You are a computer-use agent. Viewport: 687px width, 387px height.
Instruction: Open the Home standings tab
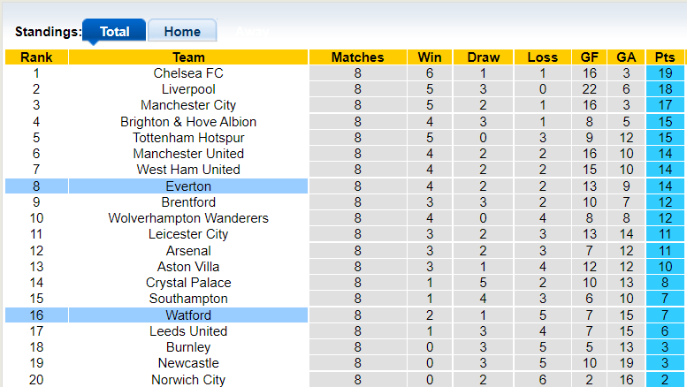pos(182,31)
